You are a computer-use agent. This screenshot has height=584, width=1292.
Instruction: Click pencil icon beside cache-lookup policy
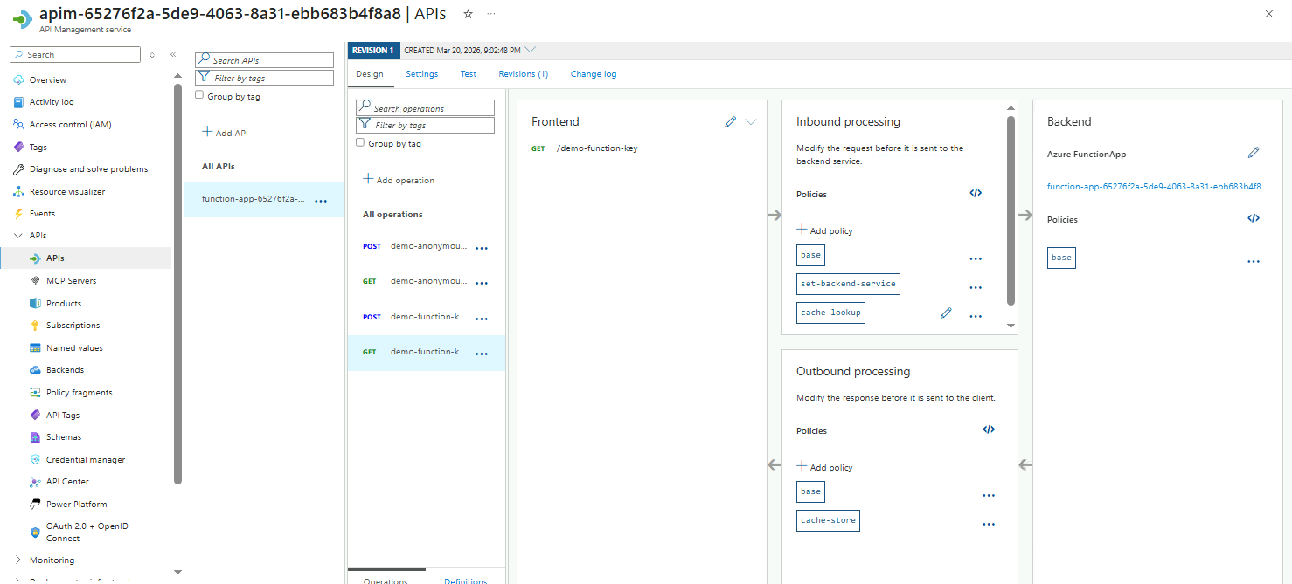946,313
